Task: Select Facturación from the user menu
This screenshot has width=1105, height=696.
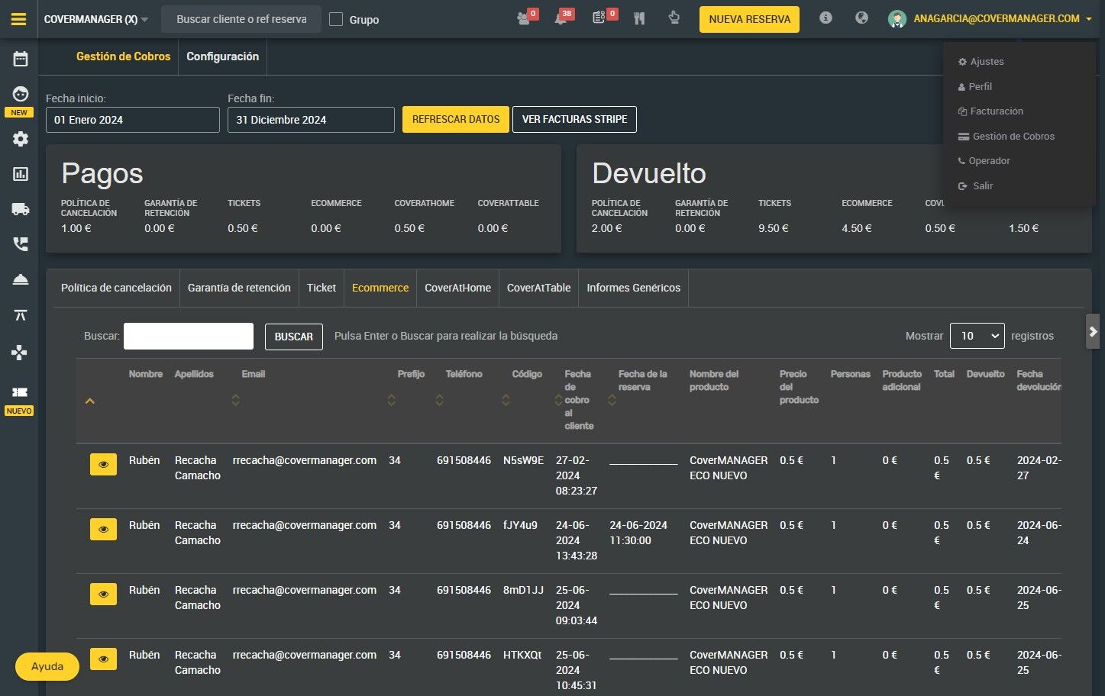Action: (996, 111)
